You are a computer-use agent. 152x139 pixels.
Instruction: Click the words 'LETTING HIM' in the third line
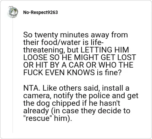tap(104, 50)
